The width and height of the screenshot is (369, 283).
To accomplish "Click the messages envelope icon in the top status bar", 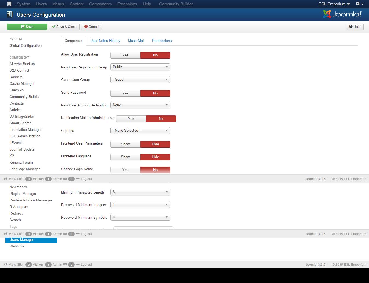I will [x=65, y=179].
